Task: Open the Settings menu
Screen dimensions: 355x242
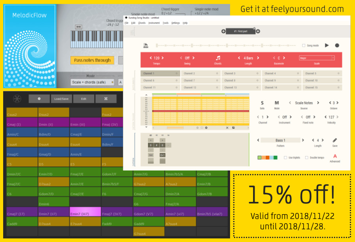Action: coord(175,23)
